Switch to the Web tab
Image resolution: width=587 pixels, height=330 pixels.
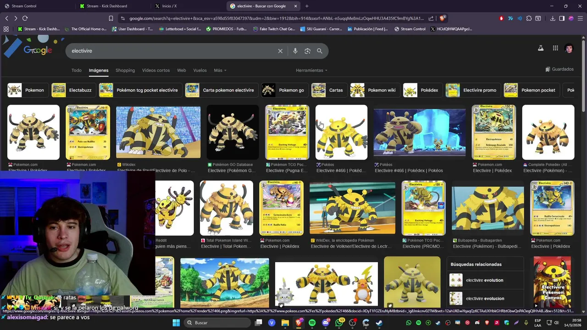[182, 70]
